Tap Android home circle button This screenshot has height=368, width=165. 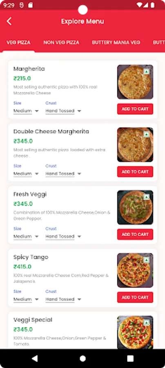(82, 358)
